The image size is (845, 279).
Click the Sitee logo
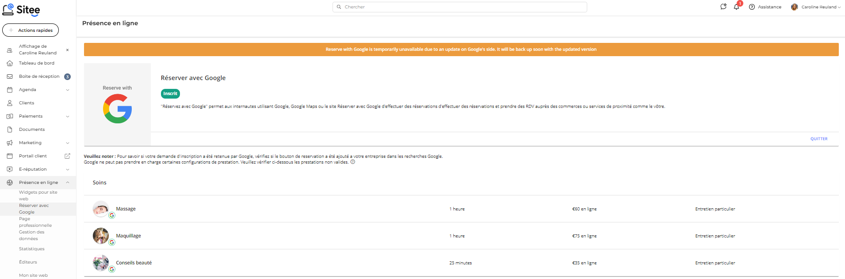[x=21, y=10]
